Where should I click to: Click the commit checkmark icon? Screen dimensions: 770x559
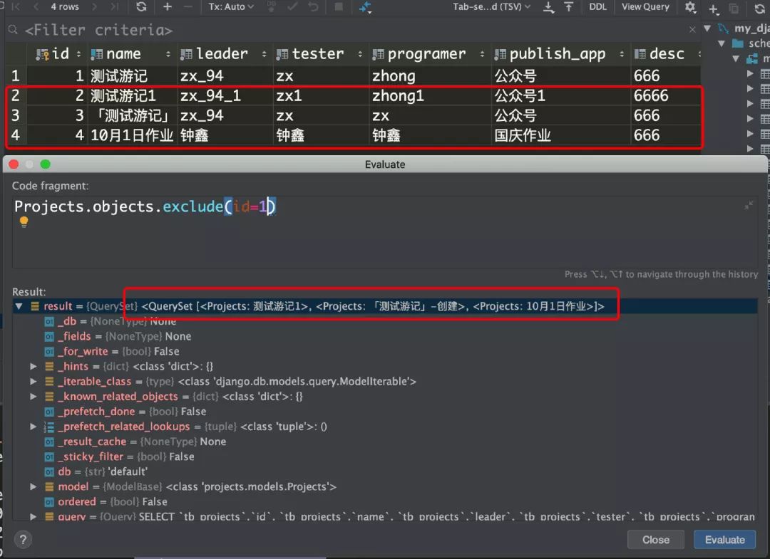293,7
